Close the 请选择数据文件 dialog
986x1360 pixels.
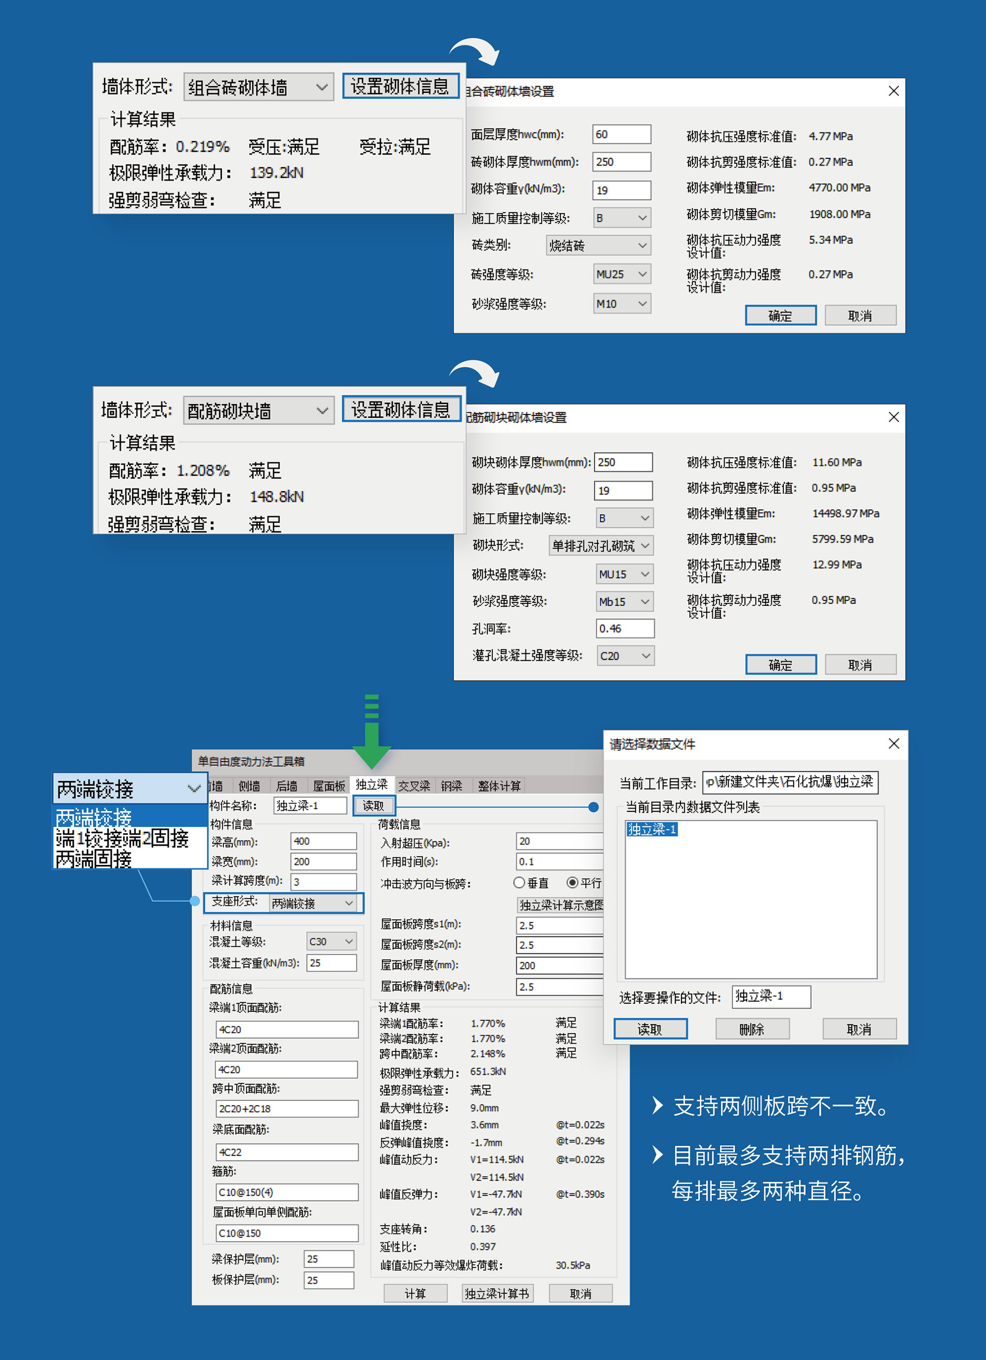[893, 743]
